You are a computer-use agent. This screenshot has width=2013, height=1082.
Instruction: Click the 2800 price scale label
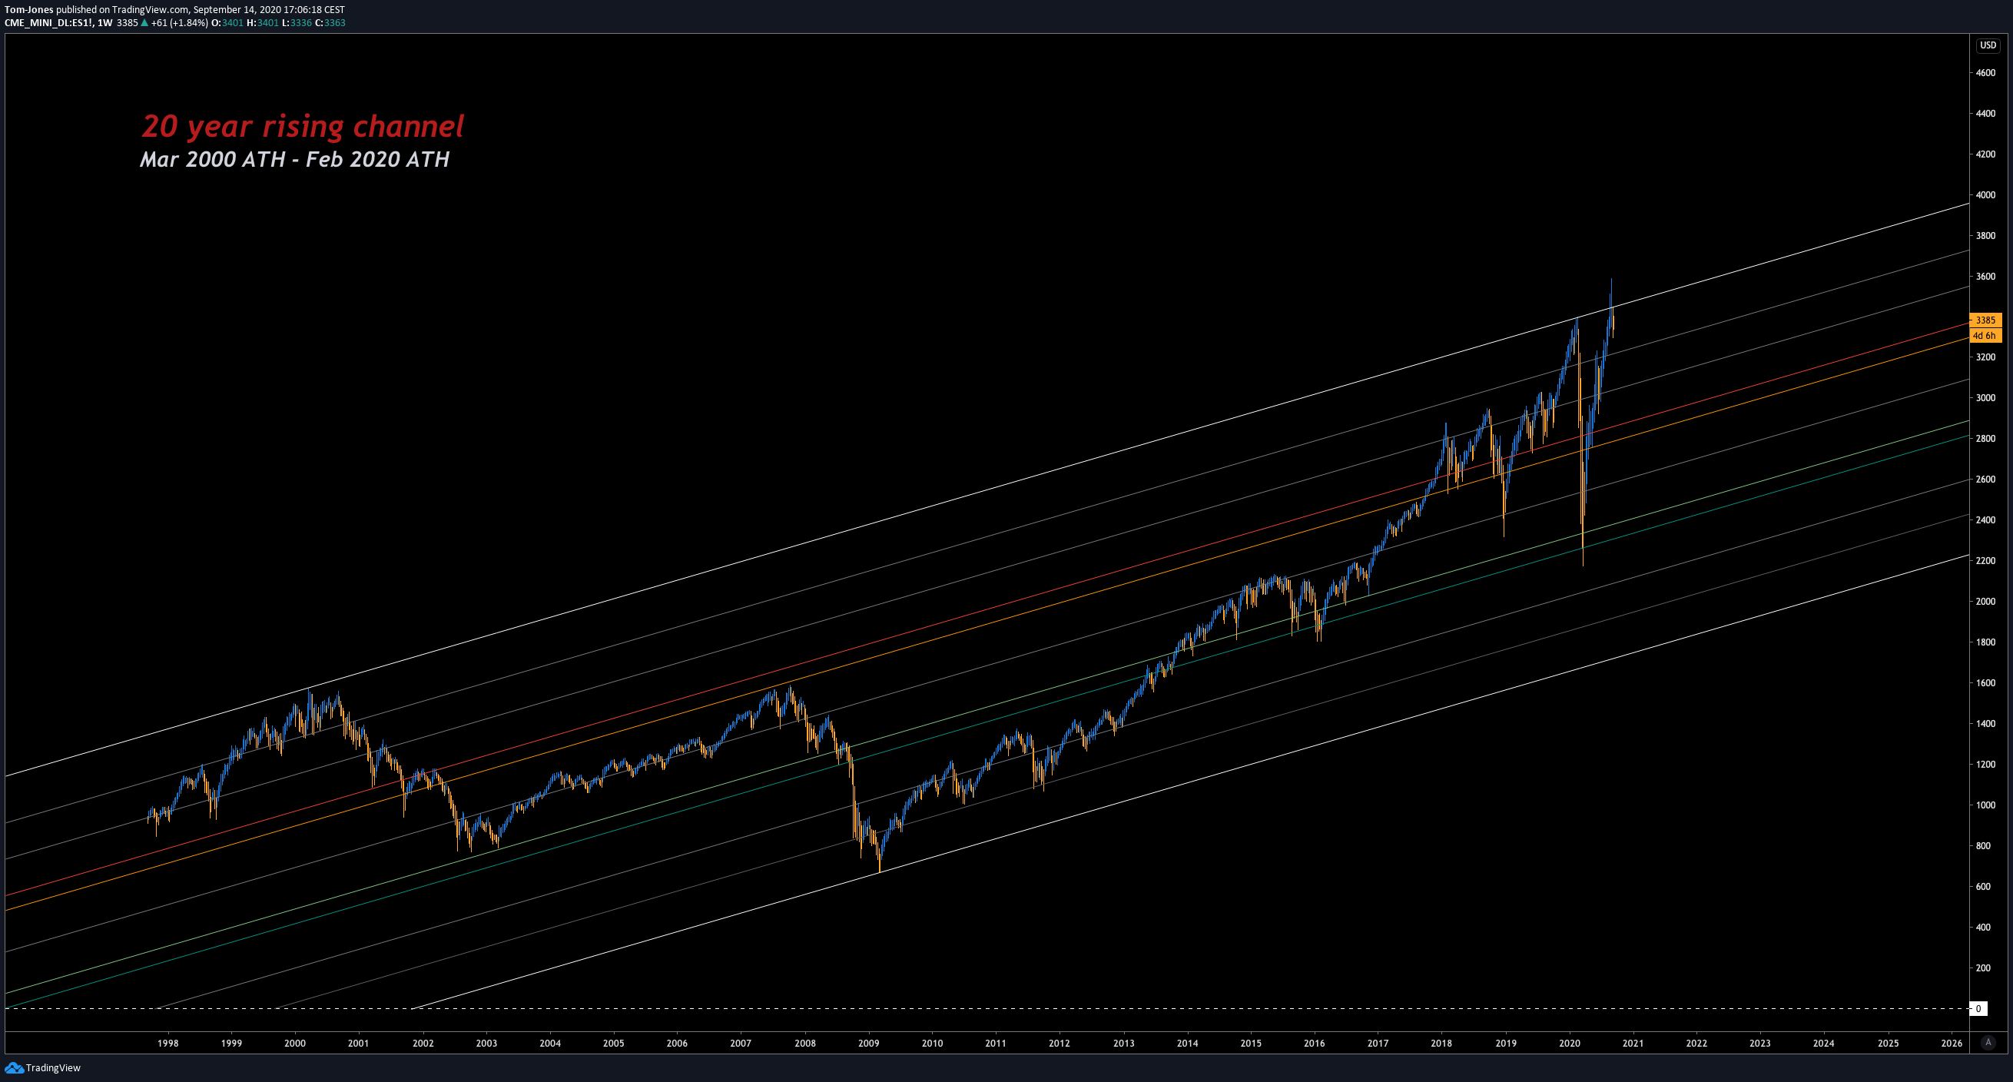point(1985,439)
